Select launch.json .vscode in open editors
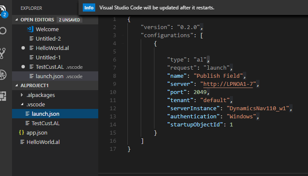The image size is (308, 176). point(55,76)
